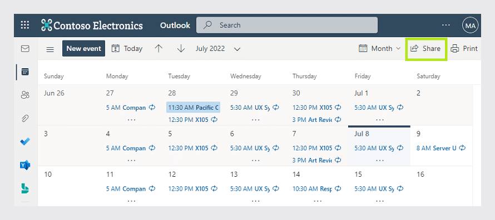The image size is (495, 220).
Task: Open July 11 5 AM Company event
Action: coord(131,189)
